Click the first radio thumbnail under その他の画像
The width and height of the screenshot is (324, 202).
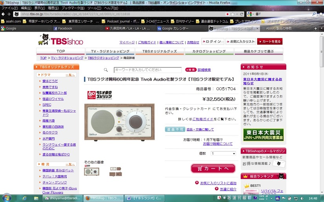click(91, 171)
